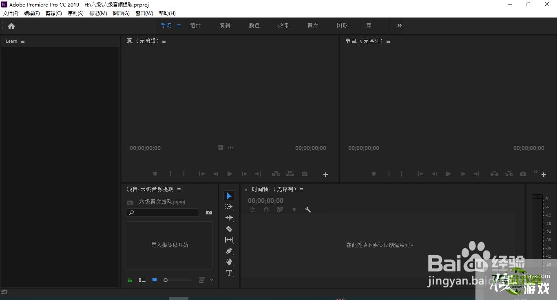Close the timeline panel tab
Image resolution: width=557 pixels, height=300 pixels.
pos(246,190)
